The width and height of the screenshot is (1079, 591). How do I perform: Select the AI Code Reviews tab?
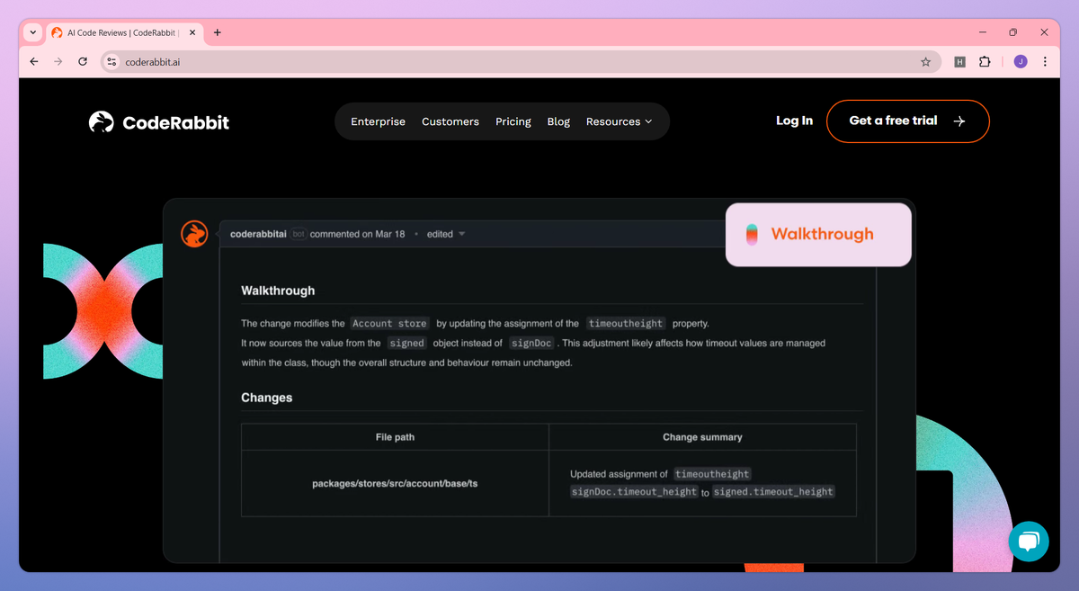(x=122, y=32)
